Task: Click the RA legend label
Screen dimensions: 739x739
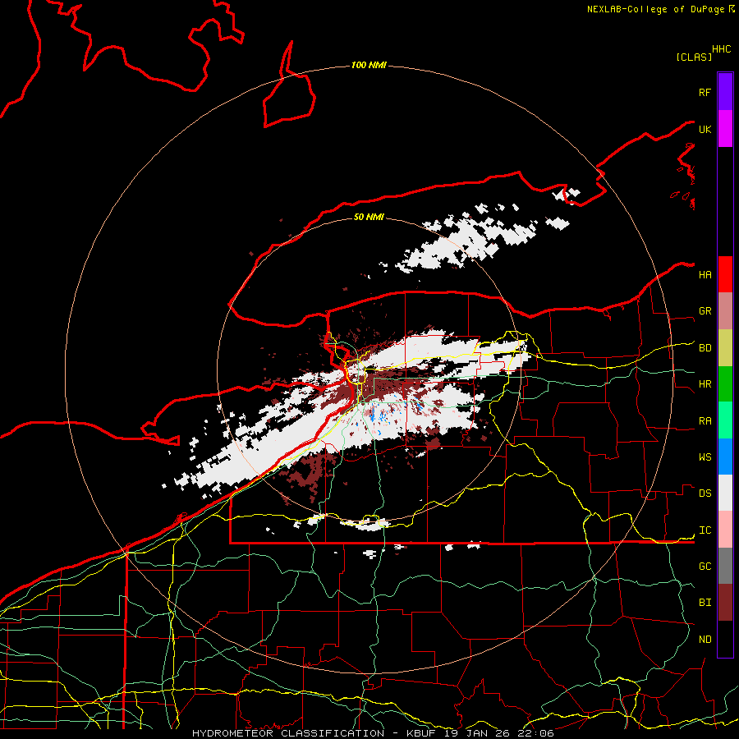Action: tap(705, 421)
